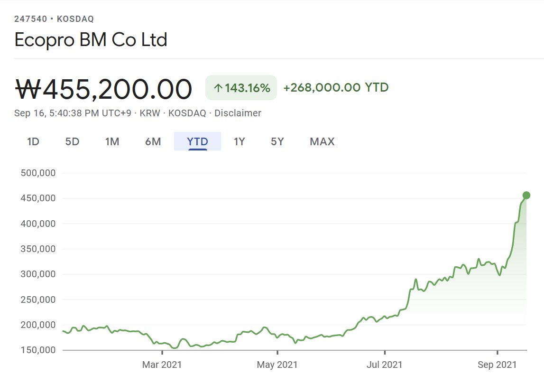
Task: Click the Ecopro BM Co Ltd title
Action: coord(91,40)
